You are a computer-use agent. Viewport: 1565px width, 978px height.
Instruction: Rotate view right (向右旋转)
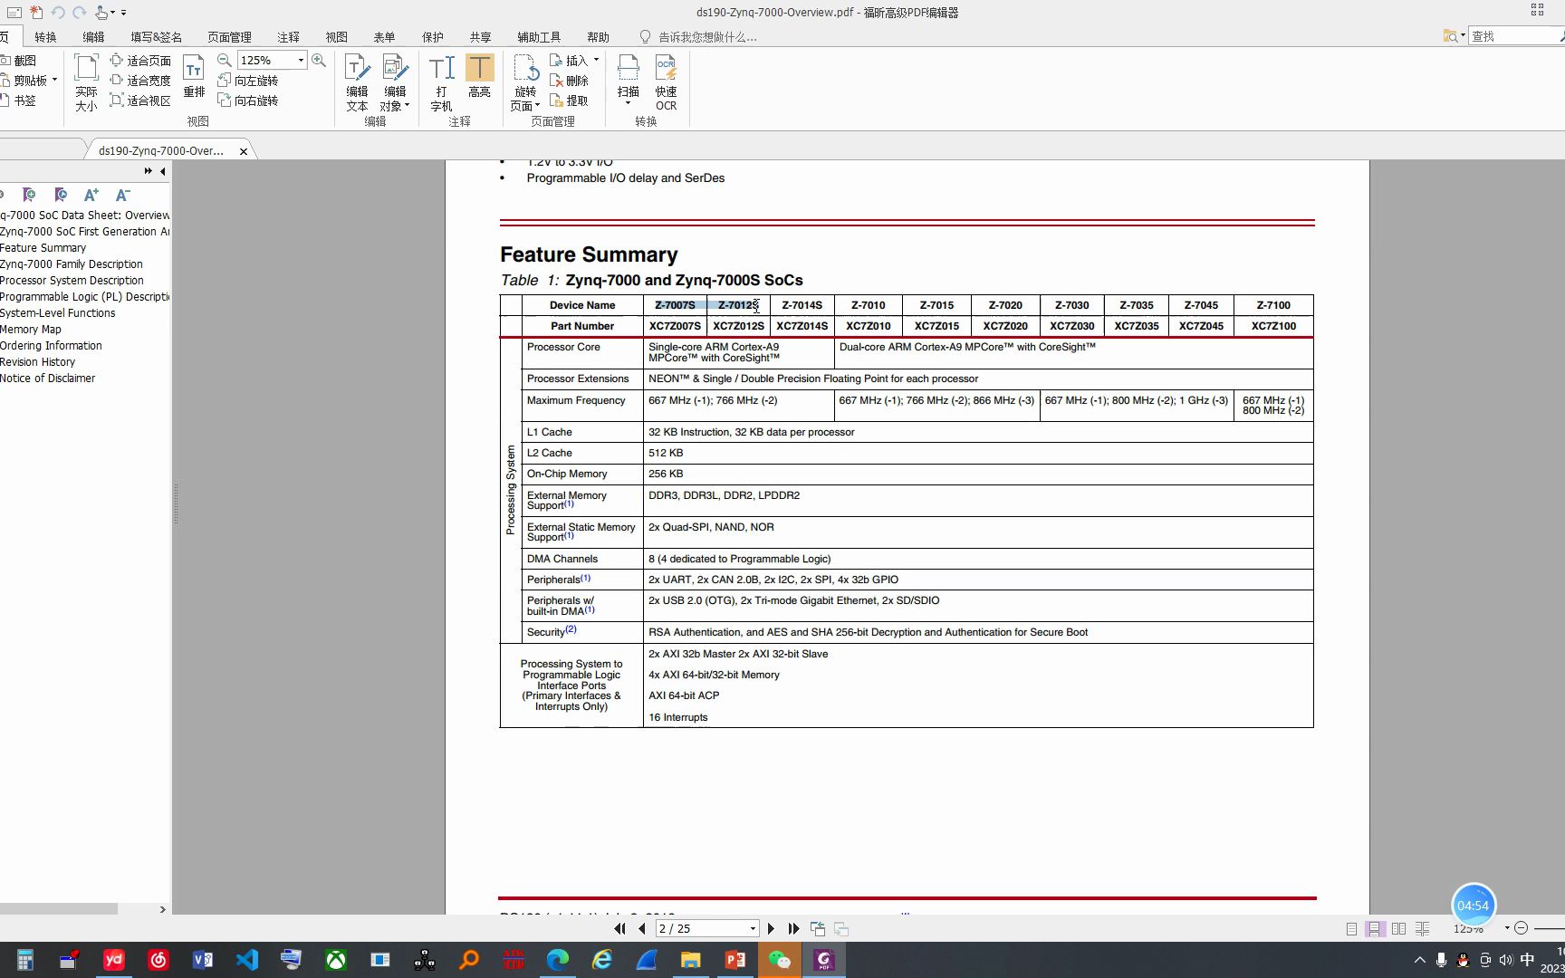coord(248,100)
